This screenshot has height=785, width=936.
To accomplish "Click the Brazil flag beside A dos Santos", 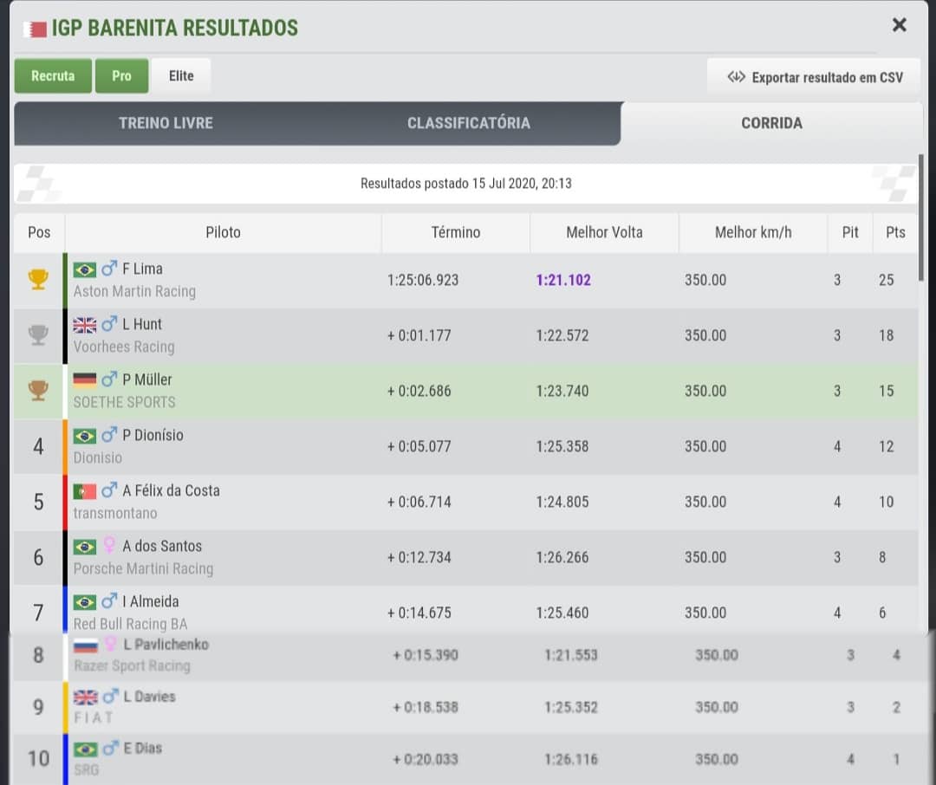I will tap(85, 547).
